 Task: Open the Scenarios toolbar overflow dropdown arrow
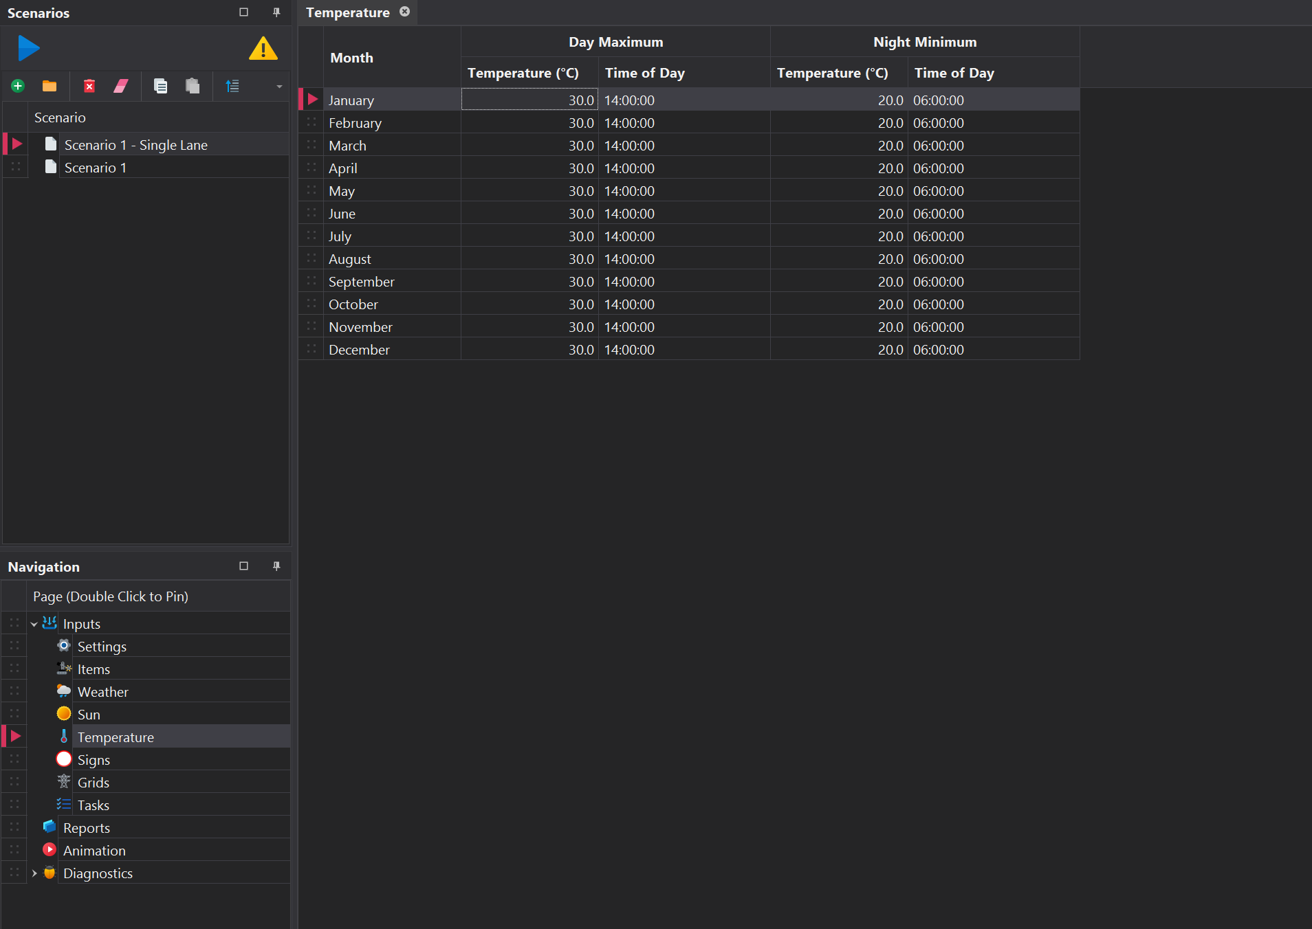click(x=279, y=87)
